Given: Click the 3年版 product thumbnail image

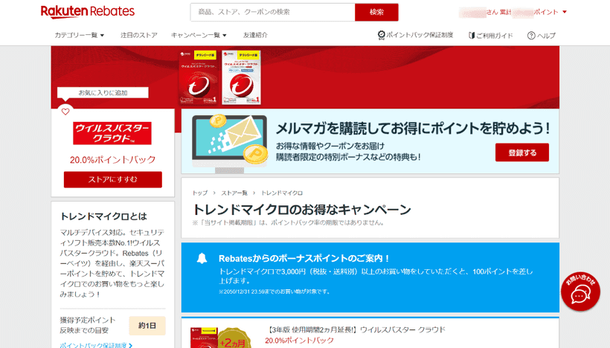Looking at the screenshot, I should tap(204, 338).
